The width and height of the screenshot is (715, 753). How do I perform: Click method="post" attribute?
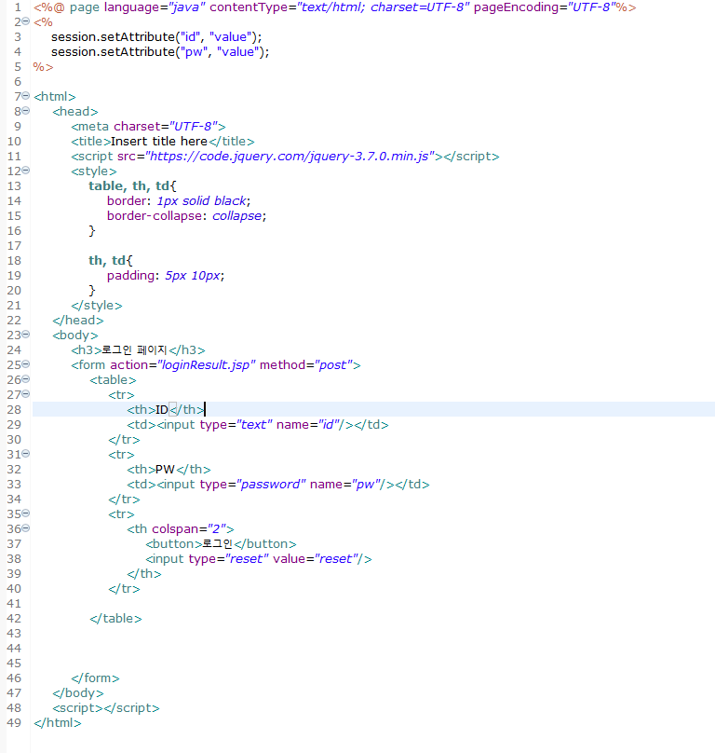[306, 365]
